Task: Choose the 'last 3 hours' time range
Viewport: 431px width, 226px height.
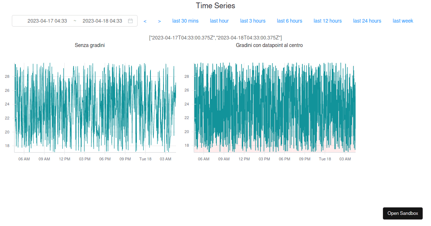Action: point(253,21)
